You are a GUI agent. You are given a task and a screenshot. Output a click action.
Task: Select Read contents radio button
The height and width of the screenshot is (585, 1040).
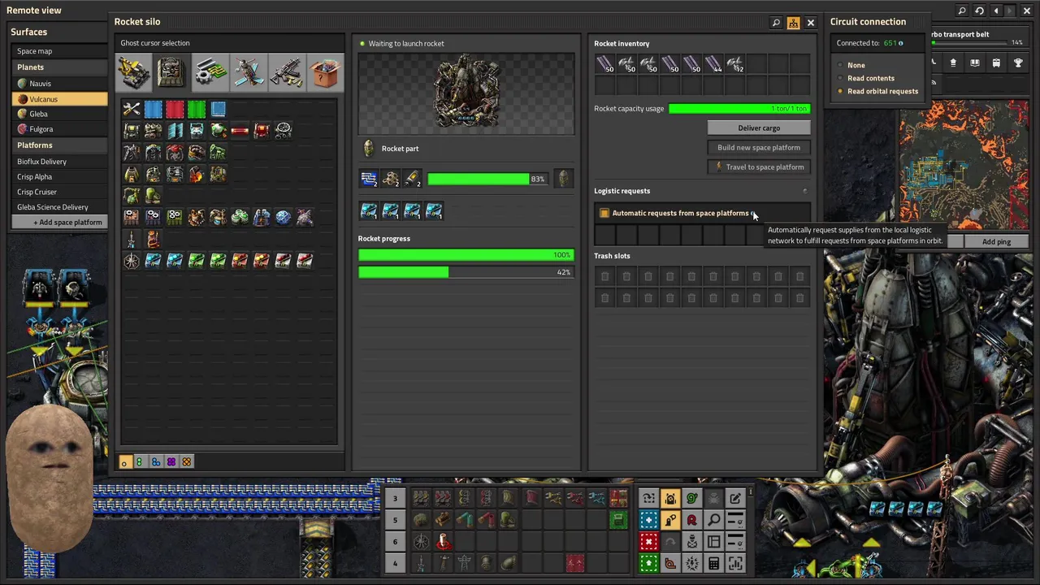[x=840, y=78]
